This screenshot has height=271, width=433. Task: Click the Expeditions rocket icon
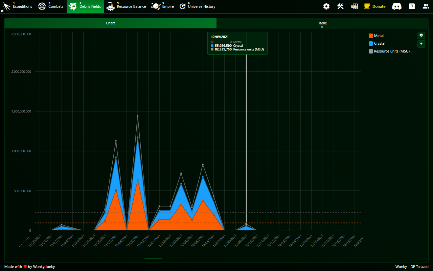(x=6, y=6)
